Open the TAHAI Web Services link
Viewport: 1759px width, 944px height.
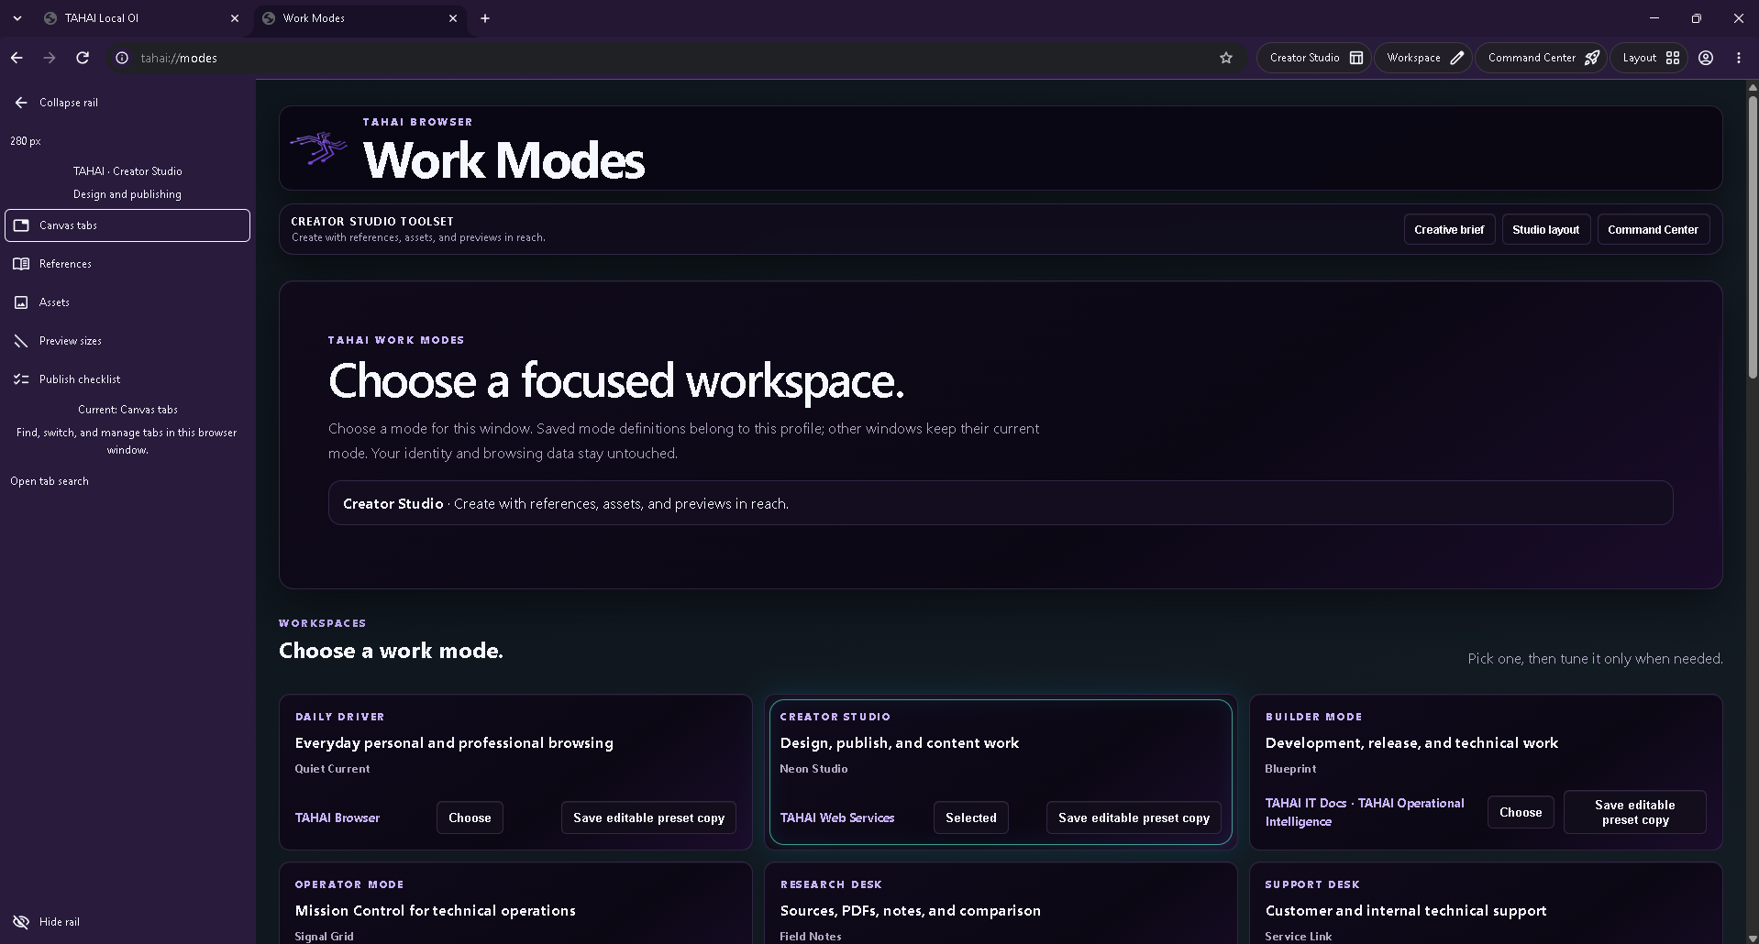click(836, 818)
